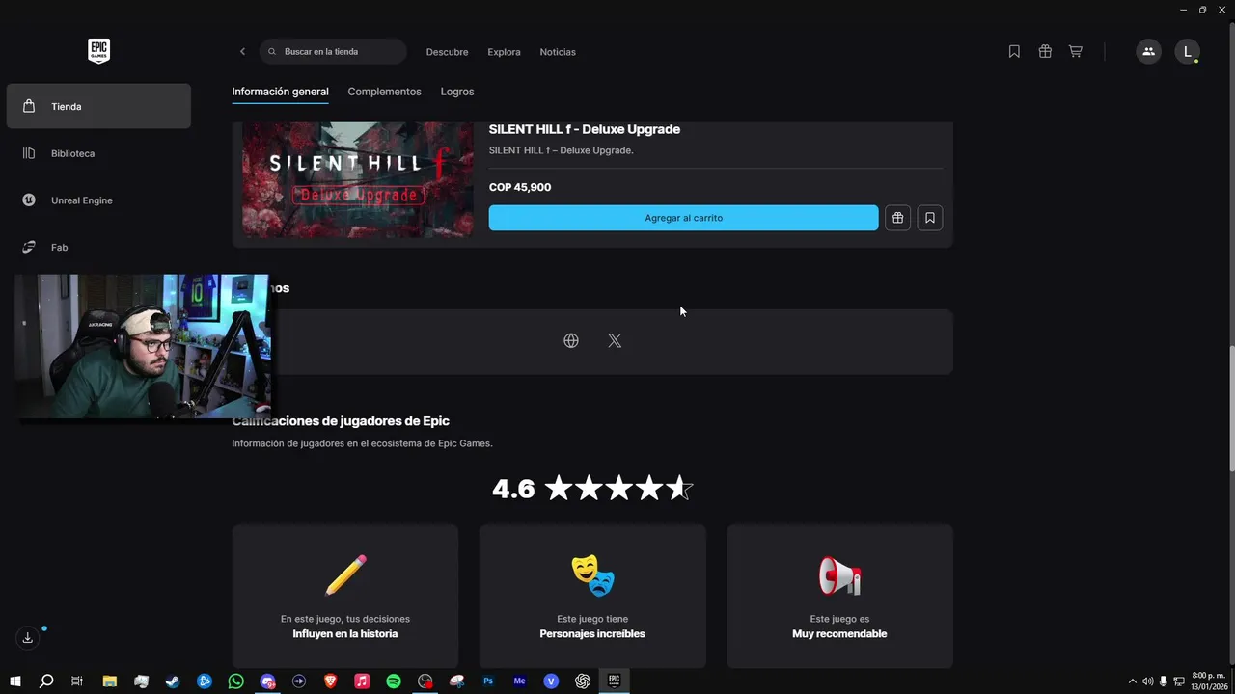Open the downloads icon in sidebar
Screen dimensions: 1235x694
(x=28, y=638)
